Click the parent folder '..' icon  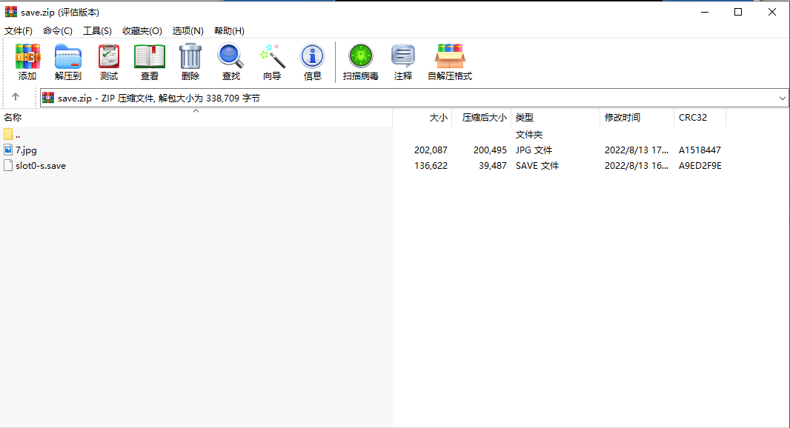tap(8, 134)
